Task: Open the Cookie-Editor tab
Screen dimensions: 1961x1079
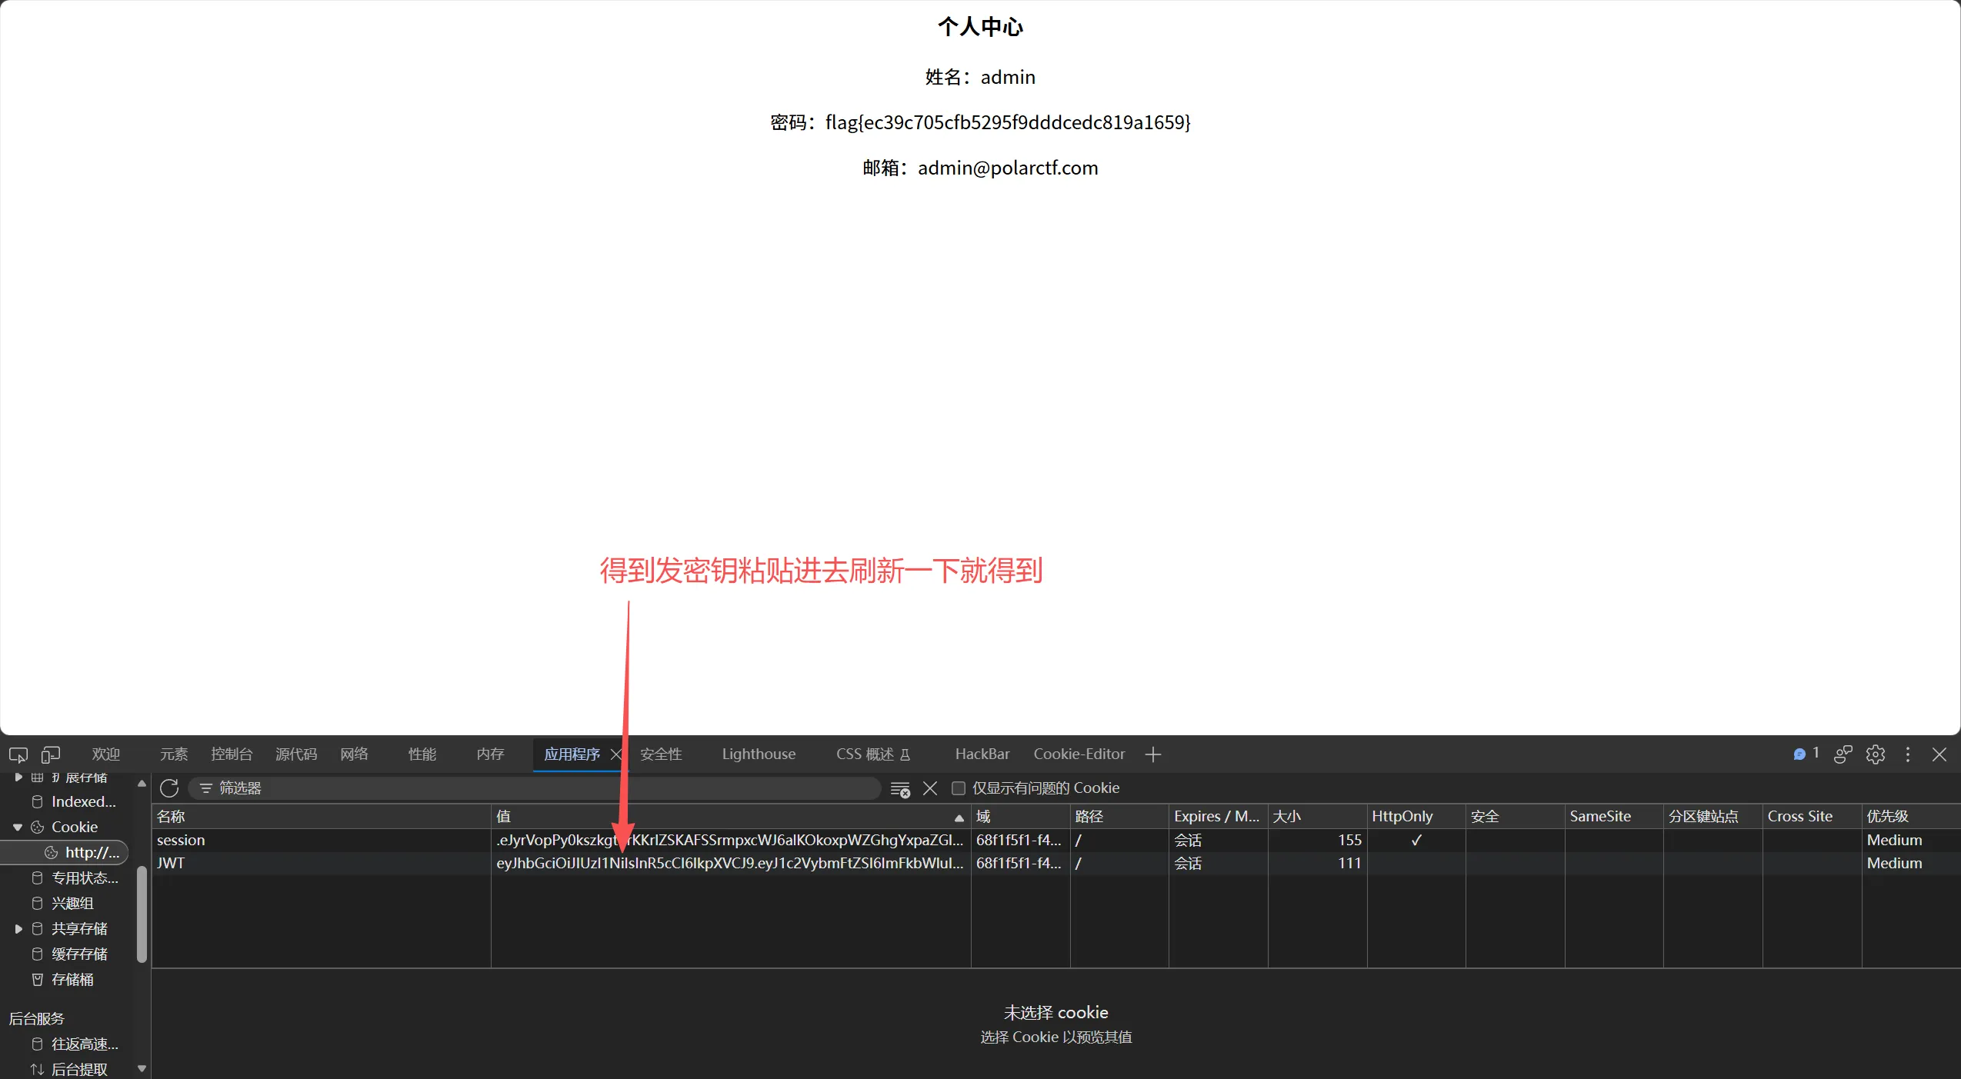Action: pos(1079,754)
